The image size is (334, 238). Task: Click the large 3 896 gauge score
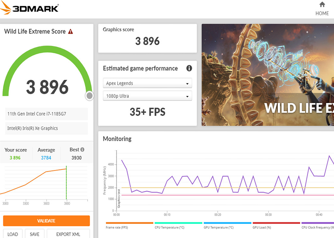(47, 87)
